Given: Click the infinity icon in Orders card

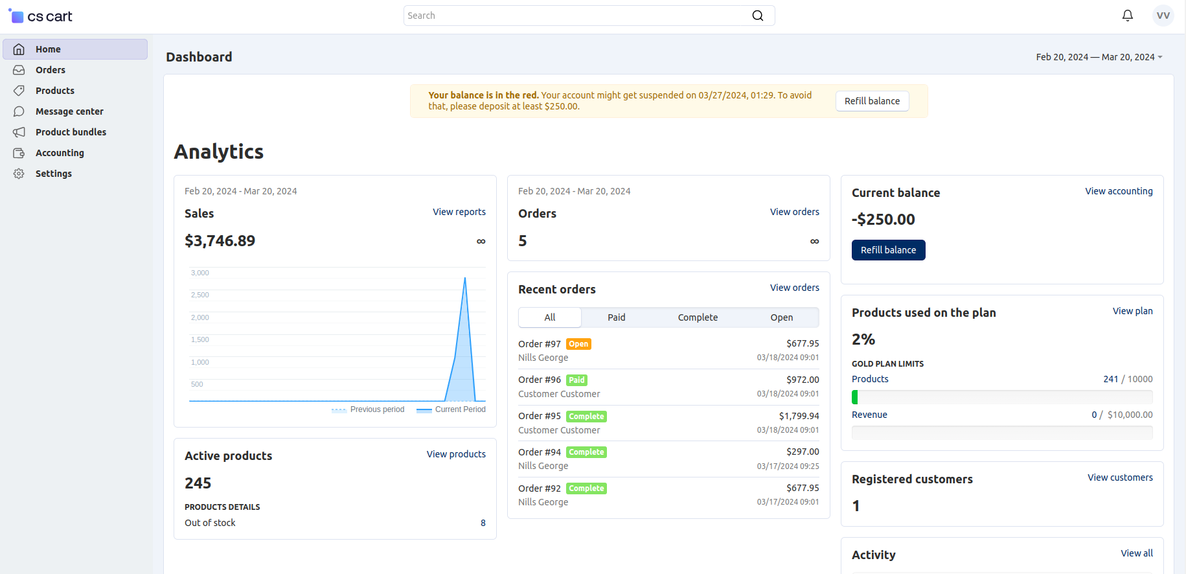Looking at the screenshot, I should [x=814, y=241].
